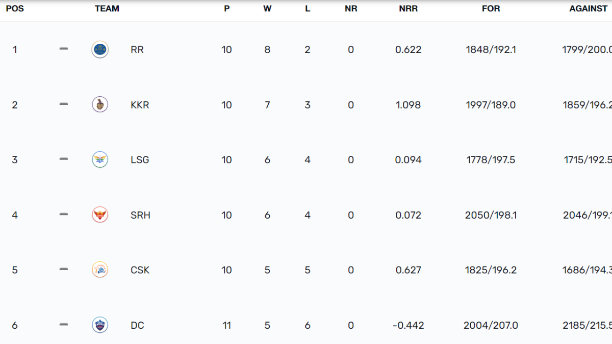Click the Delhi Capitals team logo
The width and height of the screenshot is (612, 344).
tap(100, 325)
